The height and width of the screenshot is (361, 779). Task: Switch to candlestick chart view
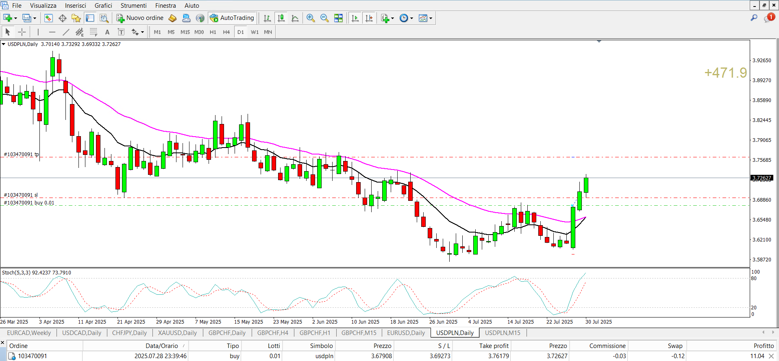(x=281, y=18)
